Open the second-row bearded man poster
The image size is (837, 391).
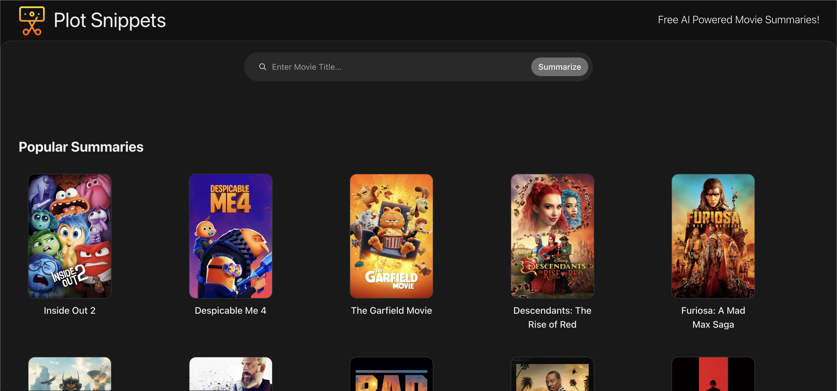[x=230, y=374]
